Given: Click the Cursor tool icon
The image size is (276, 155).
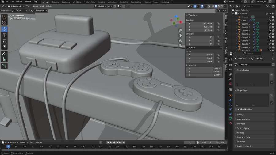Looking at the screenshot, I should pyautogui.click(x=4, y=22).
